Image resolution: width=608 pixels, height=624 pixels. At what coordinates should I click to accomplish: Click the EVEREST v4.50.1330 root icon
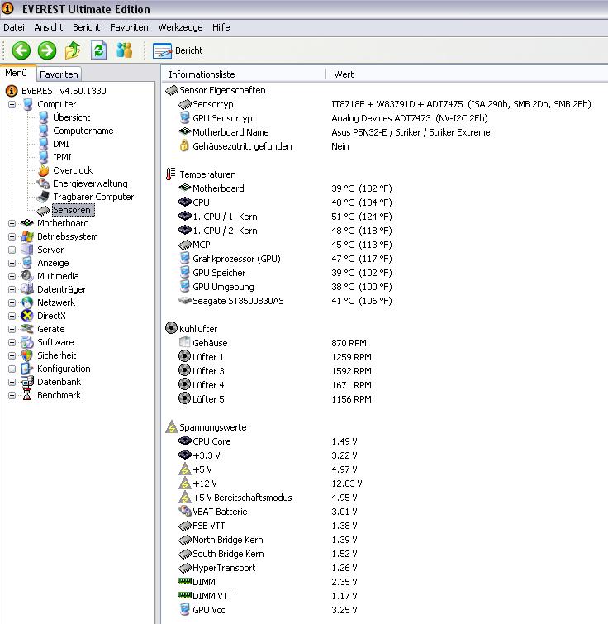[x=12, y=91]
